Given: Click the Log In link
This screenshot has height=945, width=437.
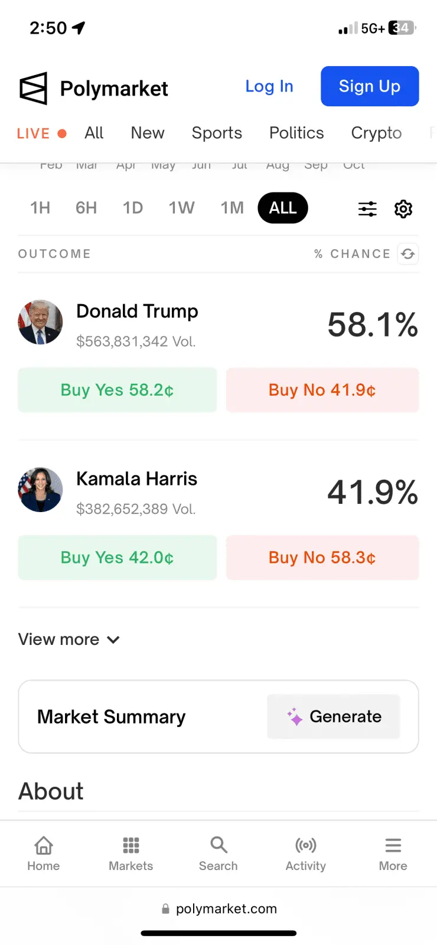Looking at the screenshot, I should click(x=269, y=86).
